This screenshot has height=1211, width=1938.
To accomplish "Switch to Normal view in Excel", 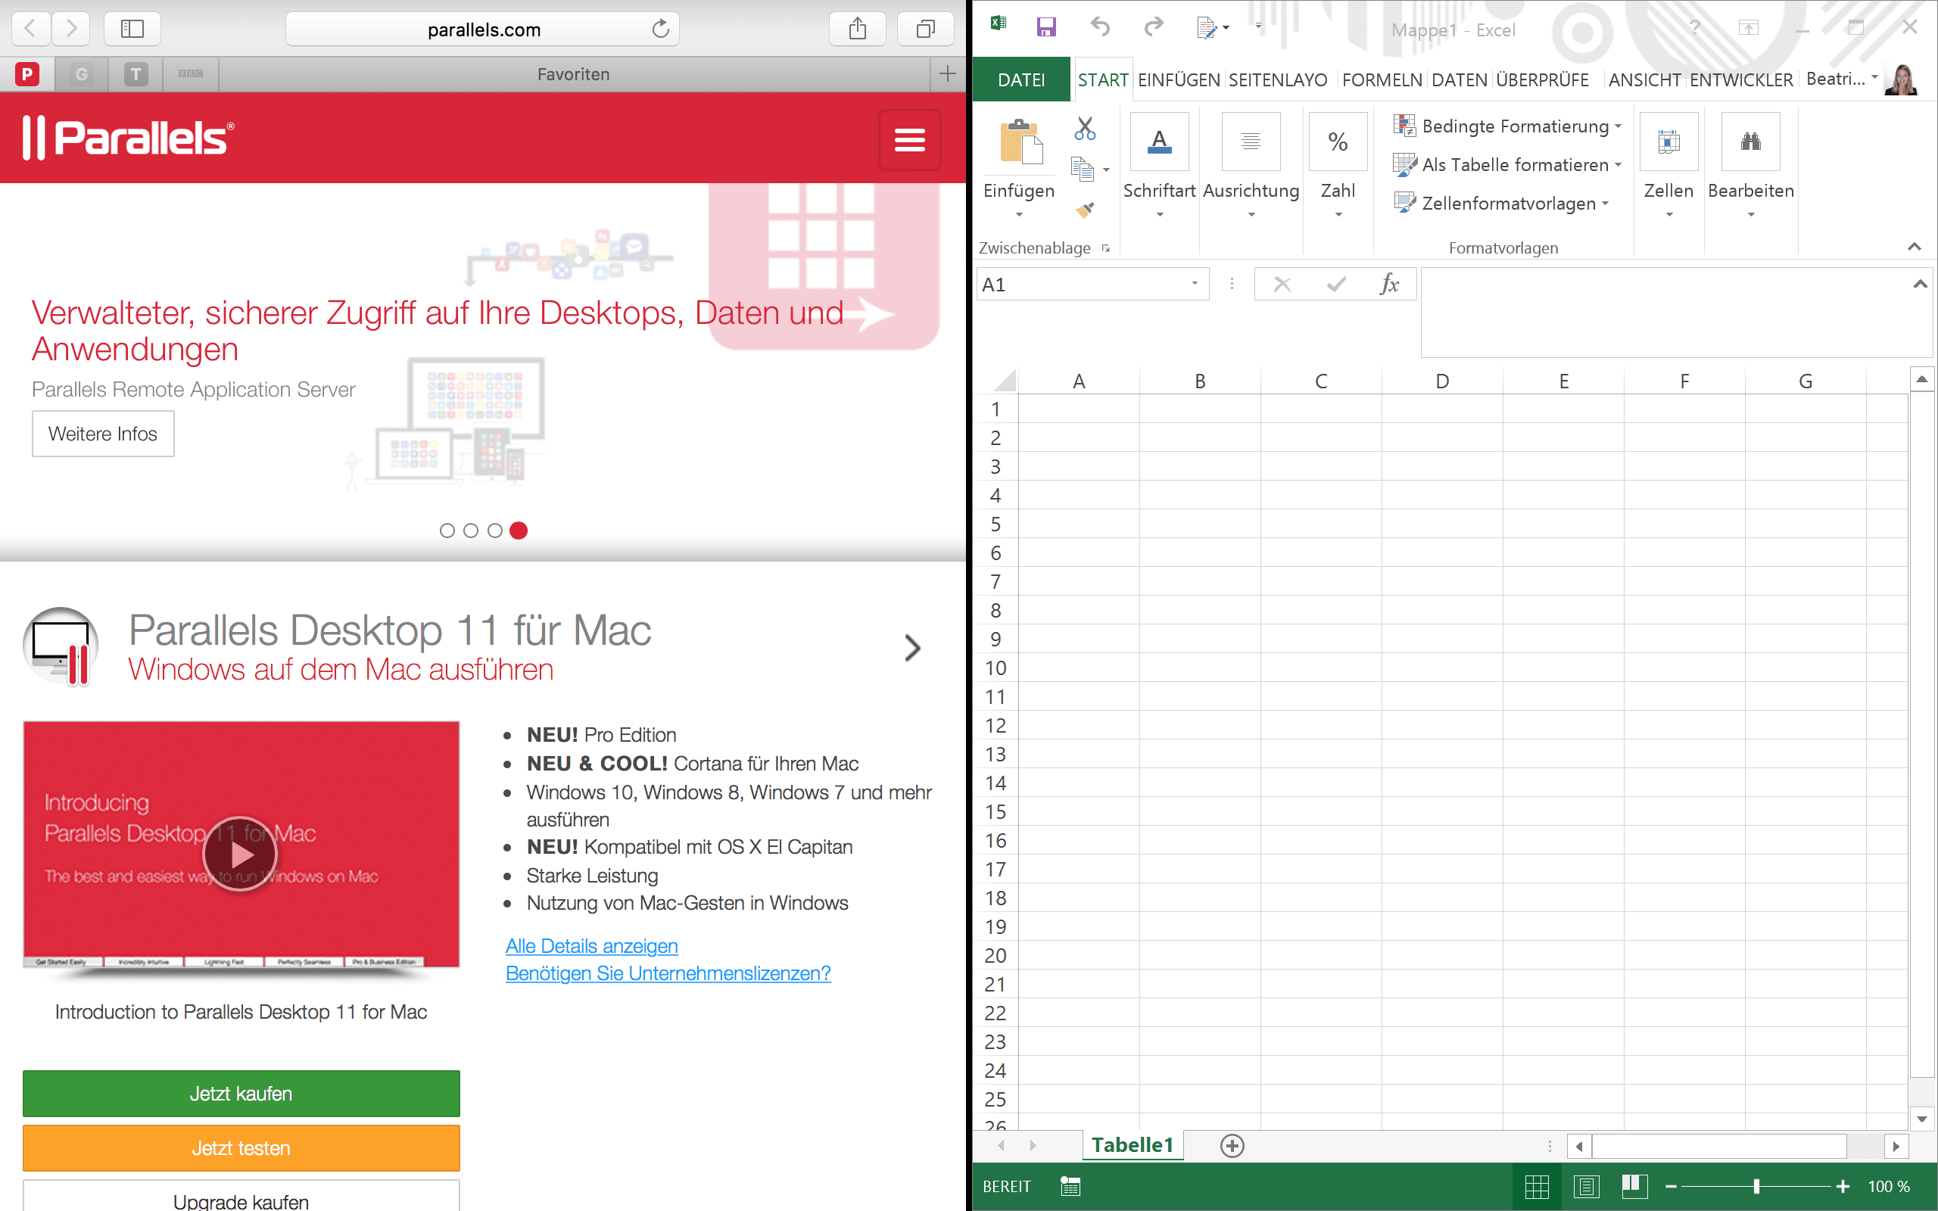I will tap(1537, 1186).
